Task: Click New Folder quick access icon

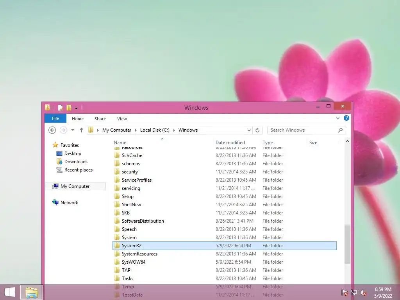Action: pyautogui.click(x=69, y=108)
